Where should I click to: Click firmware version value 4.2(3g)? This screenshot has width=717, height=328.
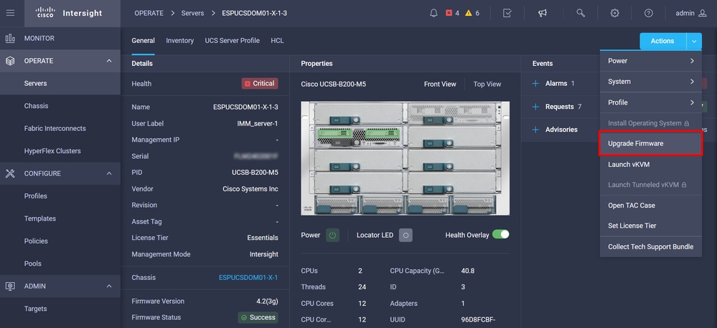point(267,301)
